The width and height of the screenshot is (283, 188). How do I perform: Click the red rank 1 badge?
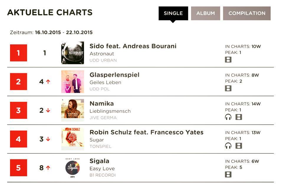[18, 53]
